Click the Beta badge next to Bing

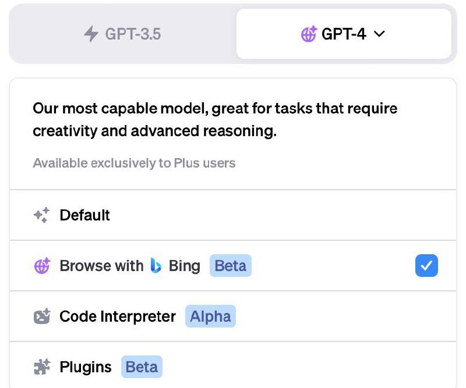tap(230, 266)
